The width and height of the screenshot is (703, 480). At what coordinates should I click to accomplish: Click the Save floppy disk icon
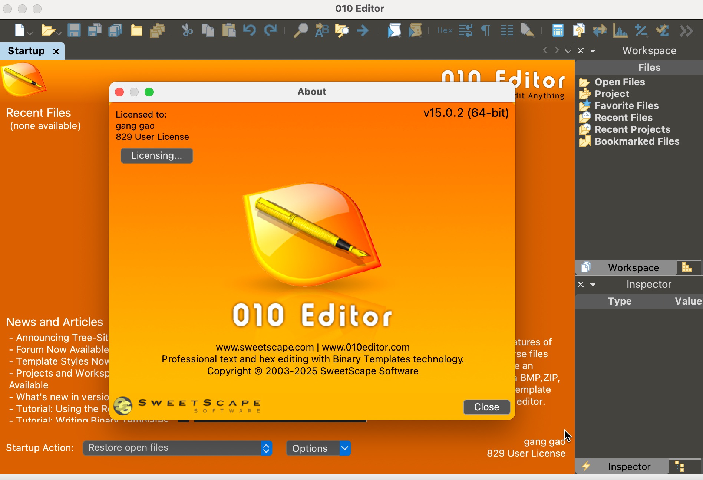coord(74,30)
